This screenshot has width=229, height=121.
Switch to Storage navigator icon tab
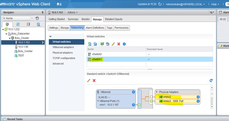(28, 24)
